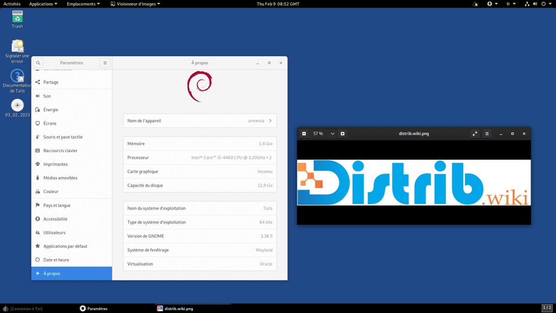Minimize the image viewer window

(501, 134)
